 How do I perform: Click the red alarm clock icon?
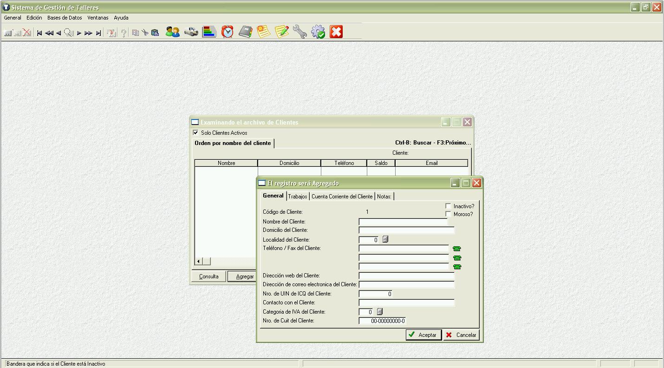pos(227,32)
